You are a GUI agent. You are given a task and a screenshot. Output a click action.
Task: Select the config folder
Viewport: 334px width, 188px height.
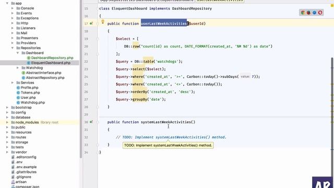click(20, 112)
